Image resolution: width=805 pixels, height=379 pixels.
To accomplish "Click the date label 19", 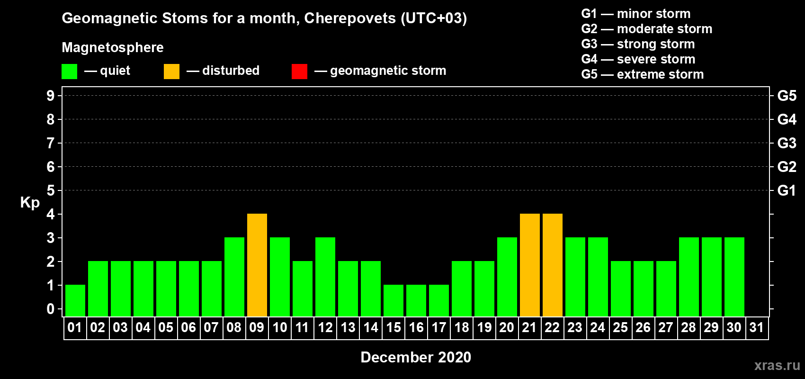I will (x=484, y=328).
